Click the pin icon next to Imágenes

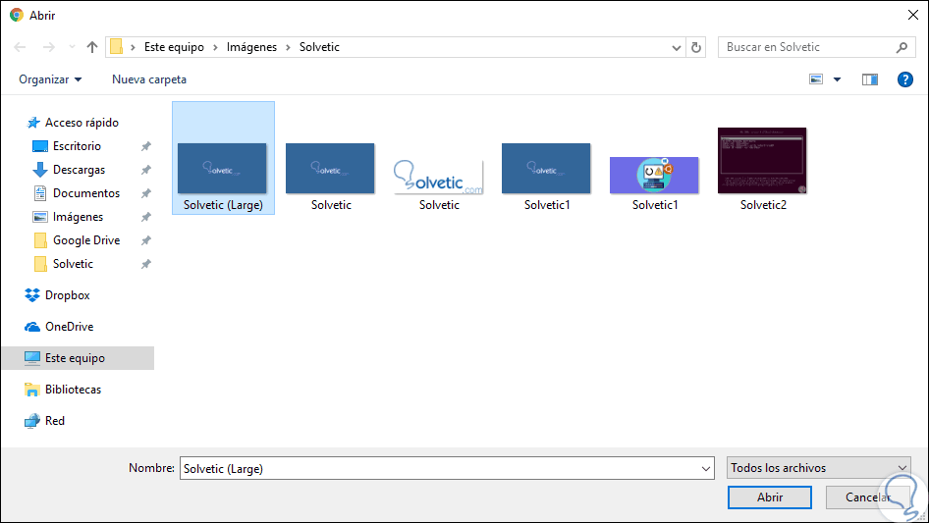(x=145, y=217)
